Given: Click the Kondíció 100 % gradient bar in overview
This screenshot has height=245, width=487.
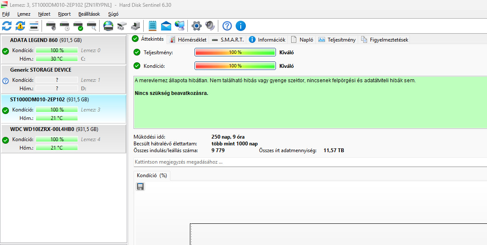Looking at the screenshot, I should [235, 66].
